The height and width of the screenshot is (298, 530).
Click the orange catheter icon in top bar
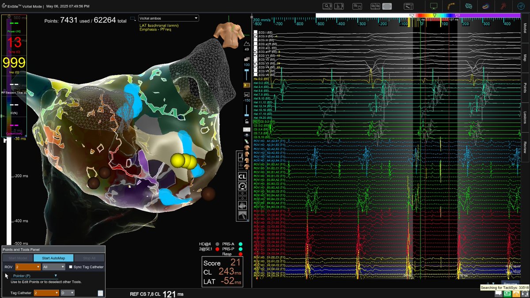click(x=451, y=6)
